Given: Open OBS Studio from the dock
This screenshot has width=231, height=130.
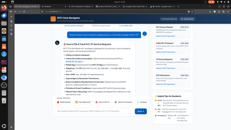Looking at the screenshot, I should 4,85.
